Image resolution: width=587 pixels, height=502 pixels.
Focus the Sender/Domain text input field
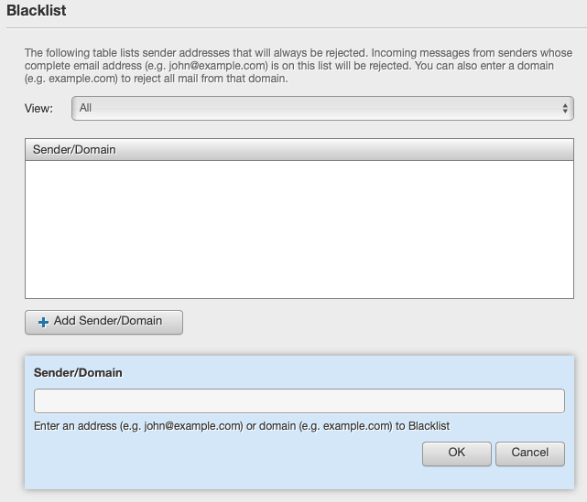point(299,401)
